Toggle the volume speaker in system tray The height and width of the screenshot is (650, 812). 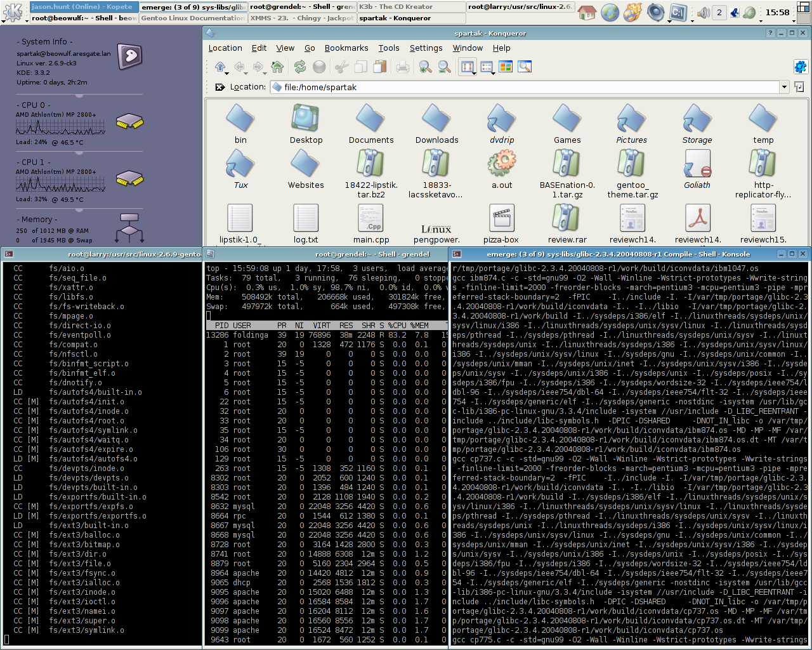pos(703,13)
